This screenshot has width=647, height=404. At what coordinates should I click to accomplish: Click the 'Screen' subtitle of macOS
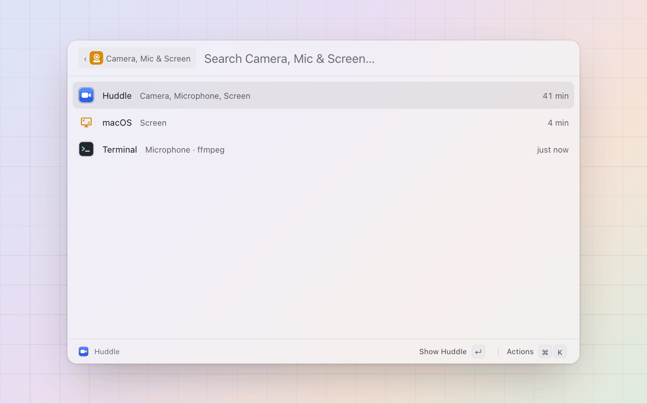[x=153, y=123]
